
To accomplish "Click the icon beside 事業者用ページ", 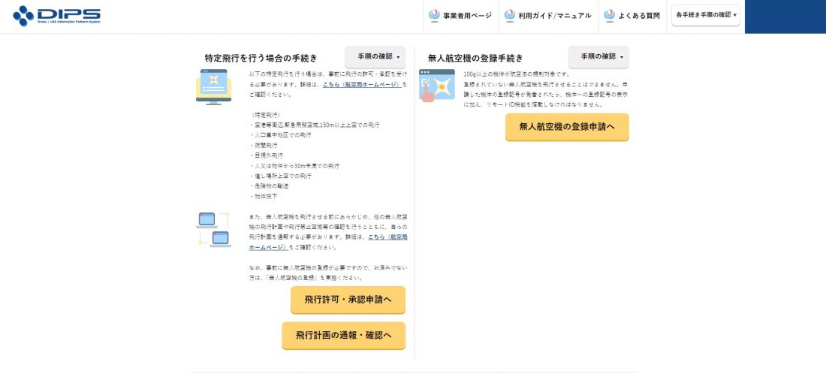I will tap(434, 15).
